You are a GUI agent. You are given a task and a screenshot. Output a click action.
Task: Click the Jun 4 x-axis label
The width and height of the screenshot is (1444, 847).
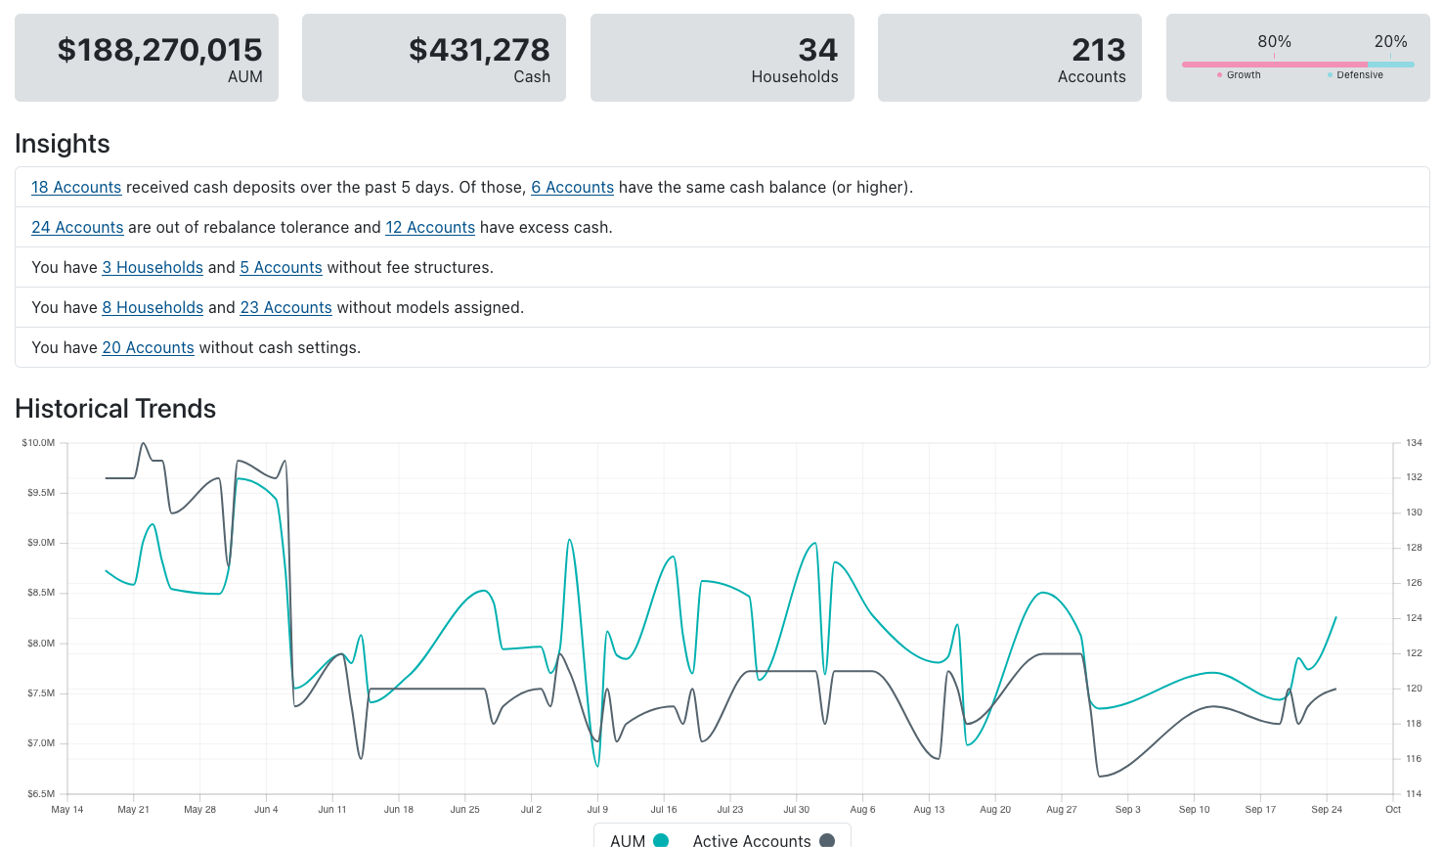pyautogui.click(x=266, y=810)
